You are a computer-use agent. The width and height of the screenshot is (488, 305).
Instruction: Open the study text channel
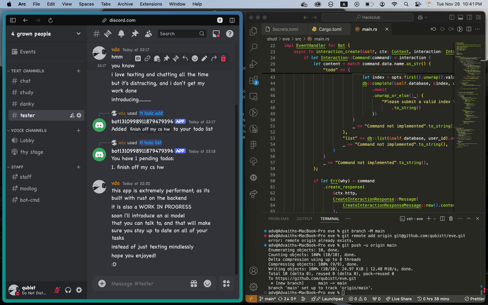point(27,92)
